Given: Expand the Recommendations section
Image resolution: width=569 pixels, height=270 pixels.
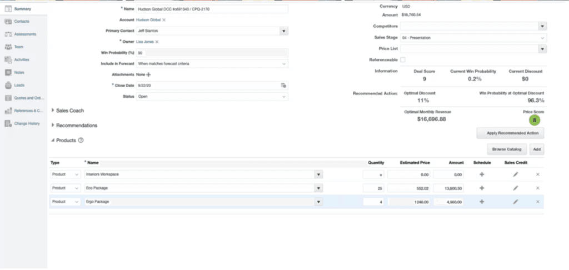Looking at the screenshot, I should [53, 125].
